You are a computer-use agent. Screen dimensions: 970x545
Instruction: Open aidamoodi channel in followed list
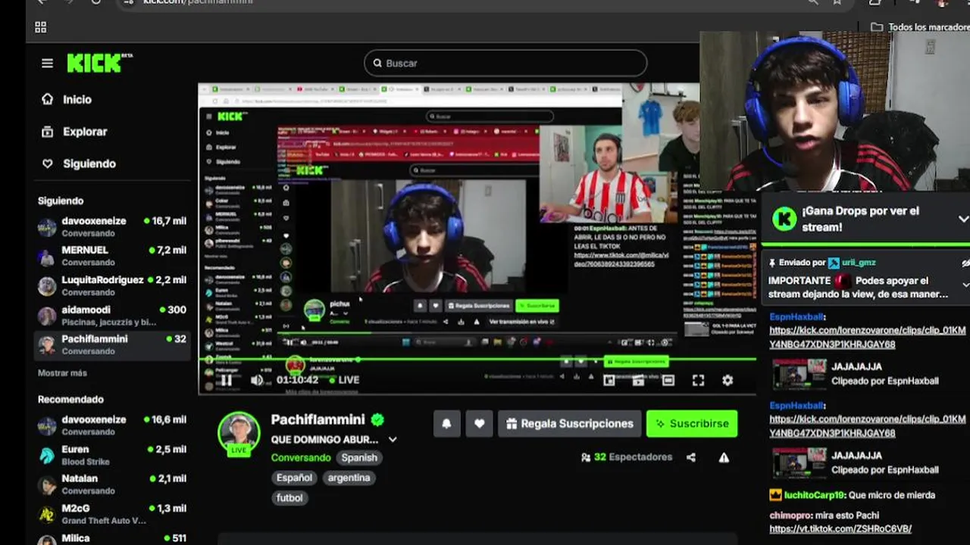112,316
